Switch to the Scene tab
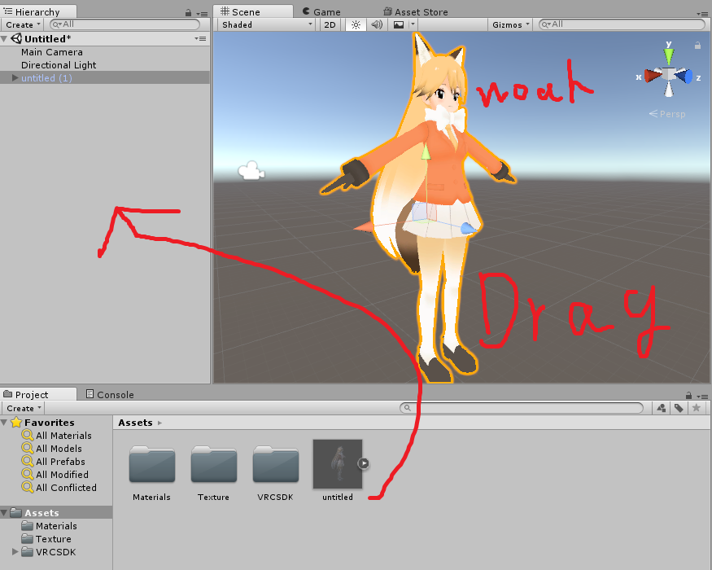Viewport: 712px width, 570px height. pyautogui.click(x=253, y=11)
